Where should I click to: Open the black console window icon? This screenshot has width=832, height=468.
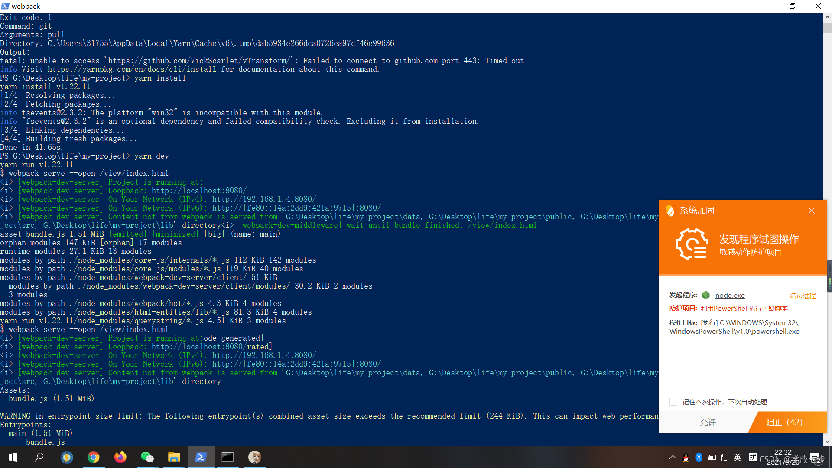click(x=227, y=457)
